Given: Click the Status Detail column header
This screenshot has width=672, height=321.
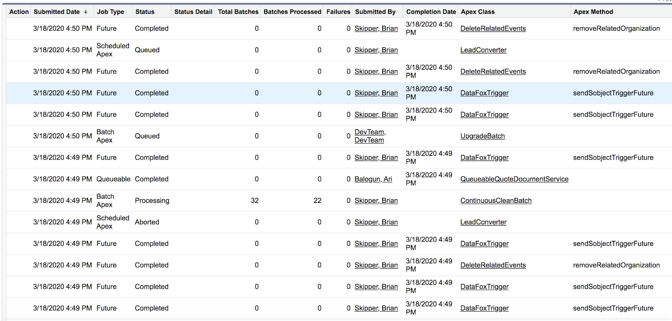Looking at the screenshot, I should [193, 12].
